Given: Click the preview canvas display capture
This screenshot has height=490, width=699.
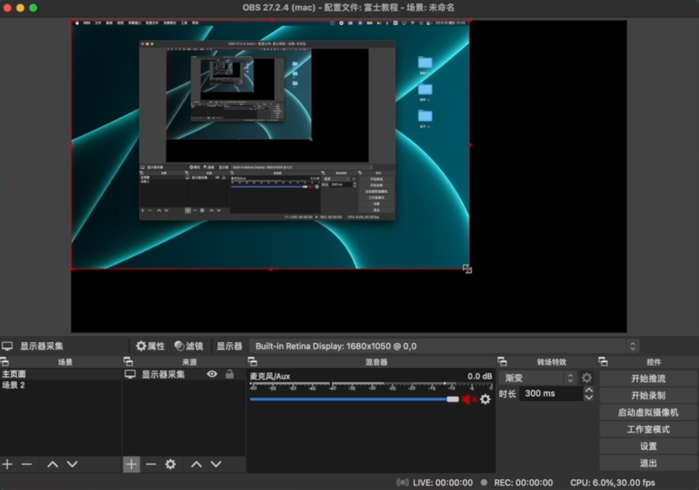Looking at the screenshot, I should point(271,145).
